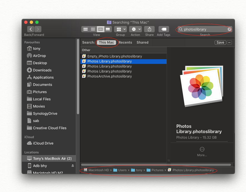Click the Share toolbar button
Image resolution: width=246 pixels, height=192 pixels.
click(149, 29)
